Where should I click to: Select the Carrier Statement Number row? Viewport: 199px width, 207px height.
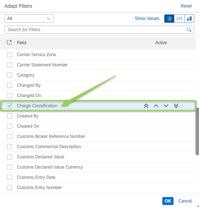42,65
